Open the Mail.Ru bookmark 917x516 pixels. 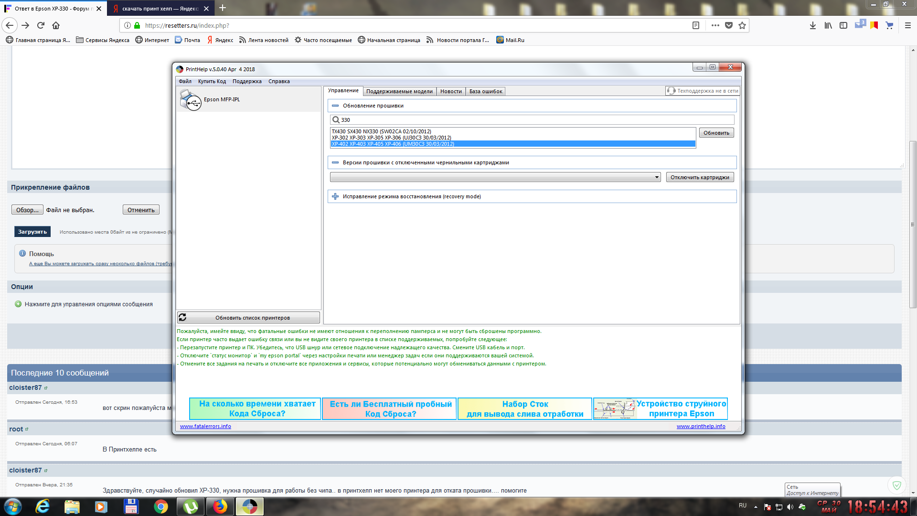pos(510,40)
